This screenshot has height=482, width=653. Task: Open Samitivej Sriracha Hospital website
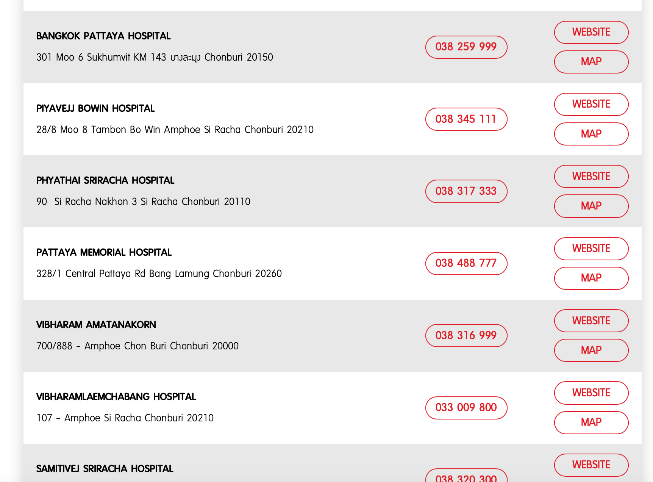click(x=591, y=465)
